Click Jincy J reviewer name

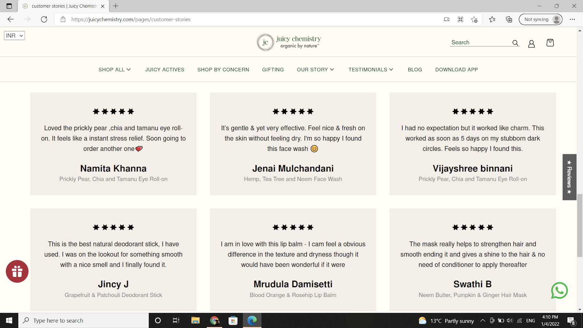113,284
